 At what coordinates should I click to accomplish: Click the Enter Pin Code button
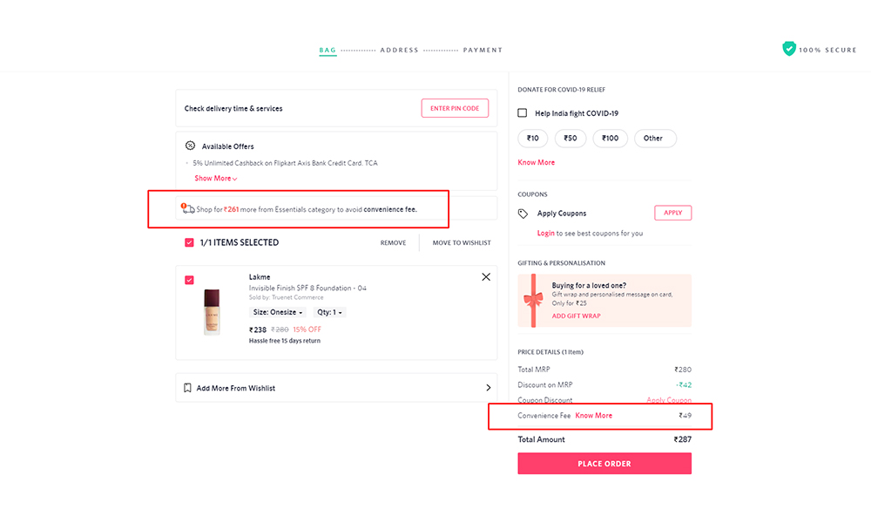(455, 109)
